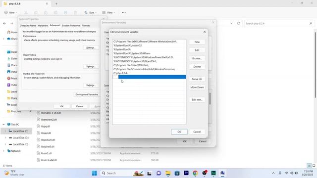Screen dimensions: 317x178
Task: Select the System32\Wbem path entry
Action: [x=149, y=53]
